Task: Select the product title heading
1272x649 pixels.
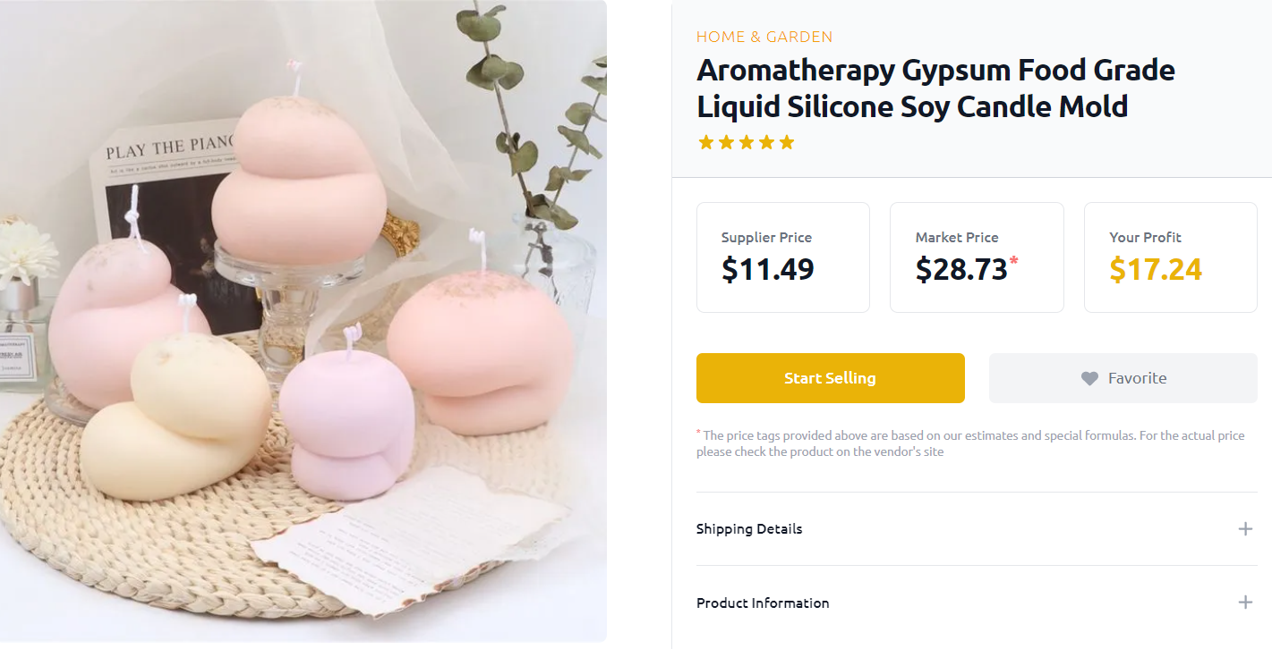Action: click(935, 88)
